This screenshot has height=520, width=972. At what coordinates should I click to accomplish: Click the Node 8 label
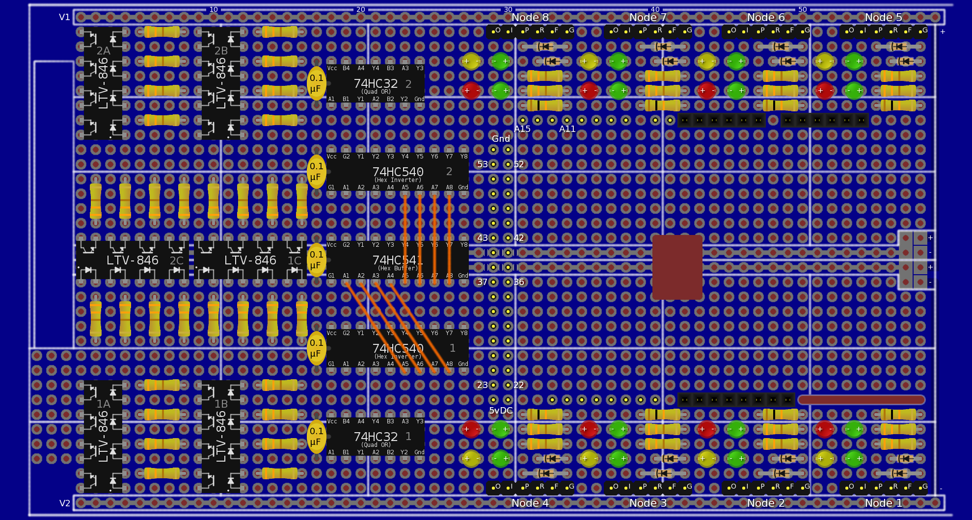[x=530, y=17]
